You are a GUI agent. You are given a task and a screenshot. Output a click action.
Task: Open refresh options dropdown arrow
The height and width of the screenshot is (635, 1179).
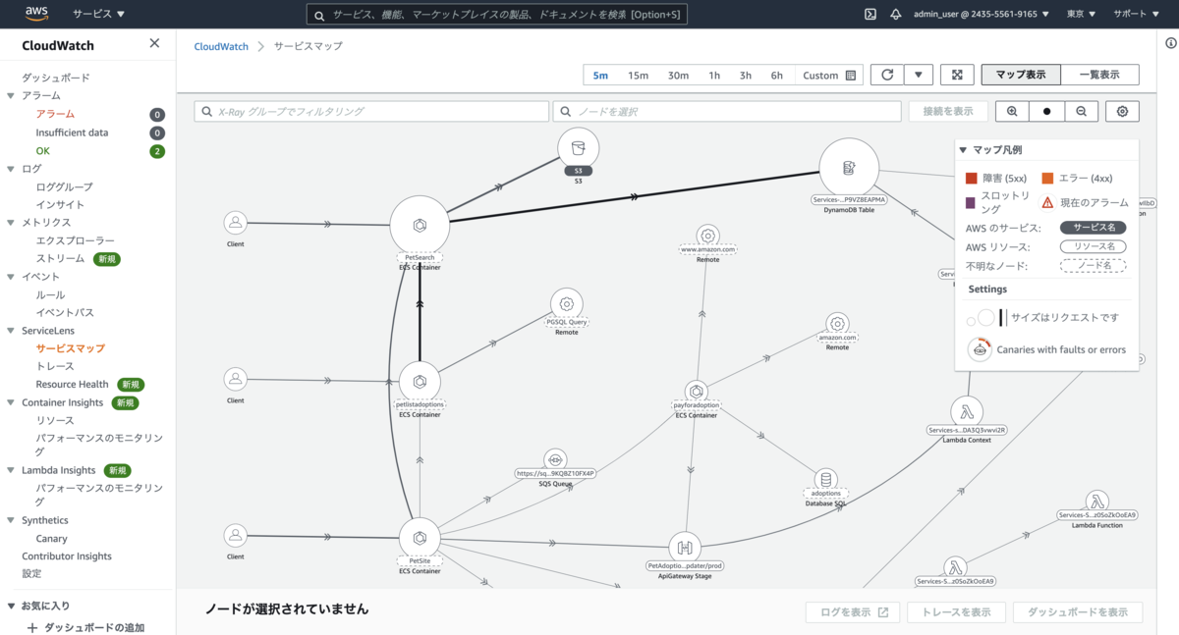[x=918, y=76]
